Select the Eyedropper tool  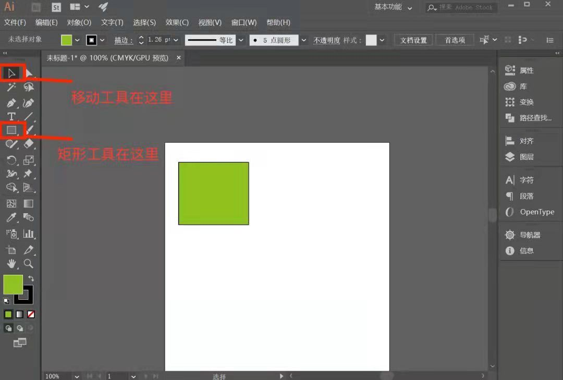[11, 217]
